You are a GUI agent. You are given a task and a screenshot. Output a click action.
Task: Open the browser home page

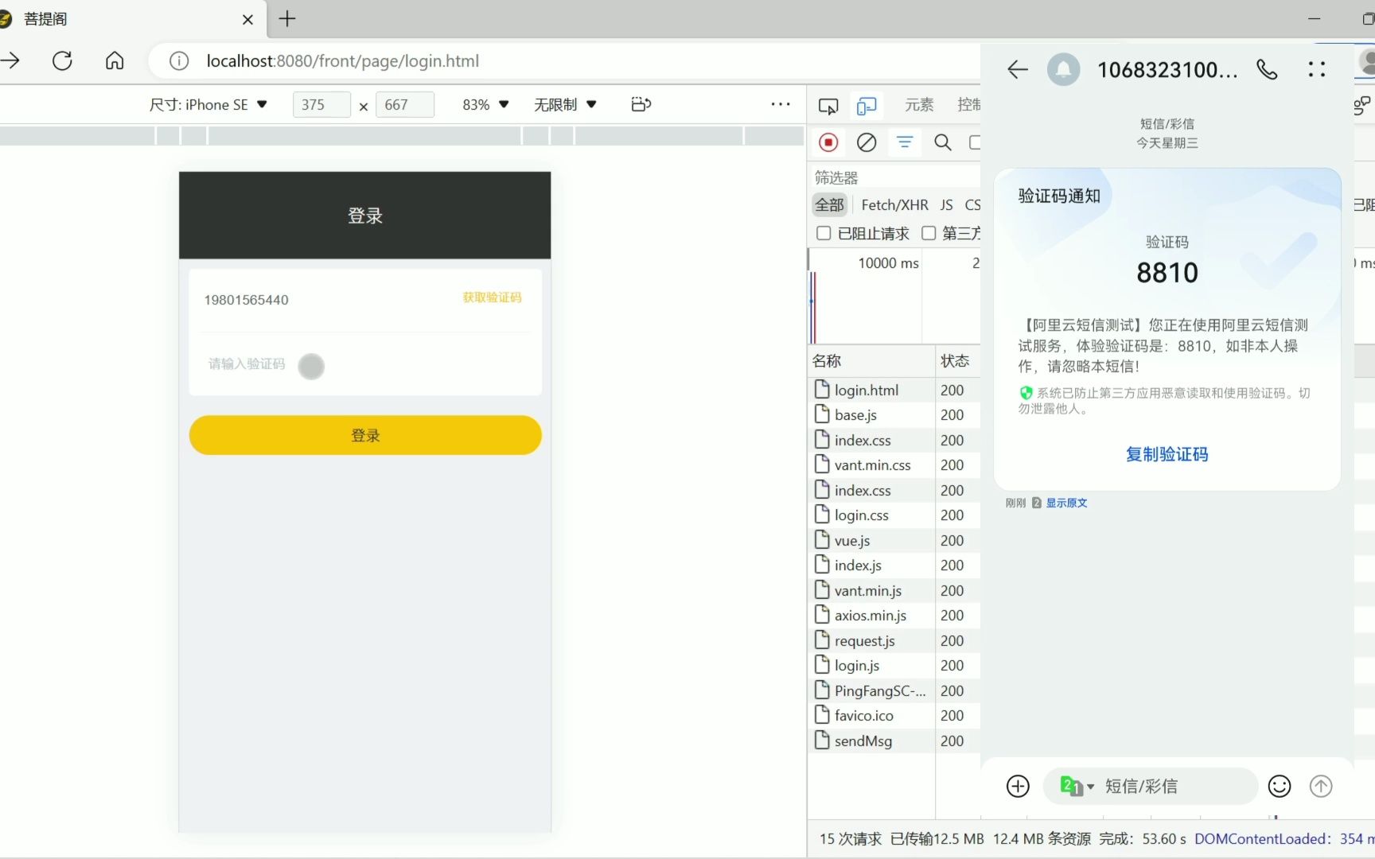pyautogui.click(x=115, y=61)
